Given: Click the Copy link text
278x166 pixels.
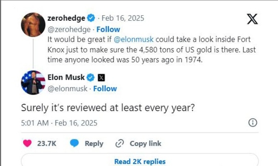Looking at the screenshot, I should [x=146, y=144].
